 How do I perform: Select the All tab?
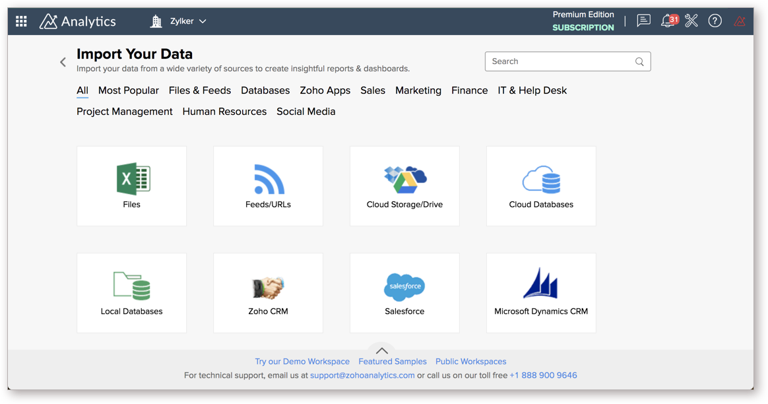tap(82, 90)
